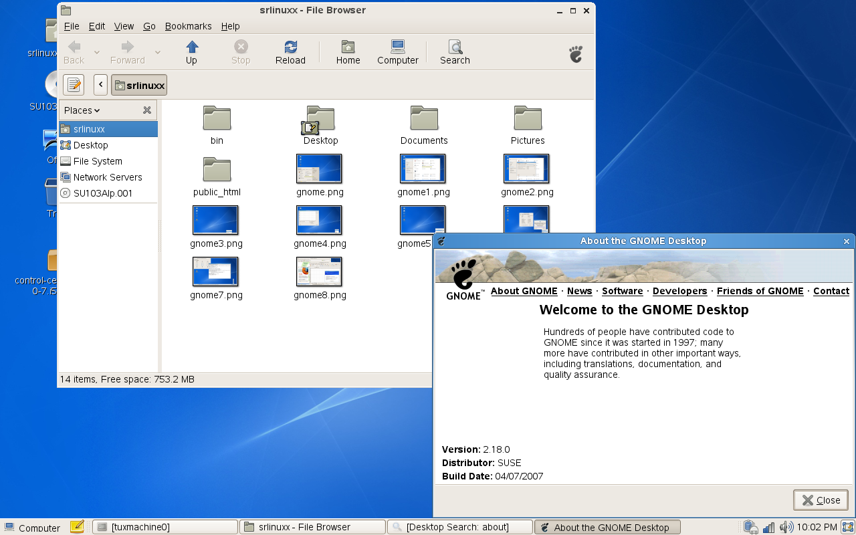Image resolution: width=856 pixels, height=535 pixels.
Task: Close the Places side pane
Action: click(147, 110)
